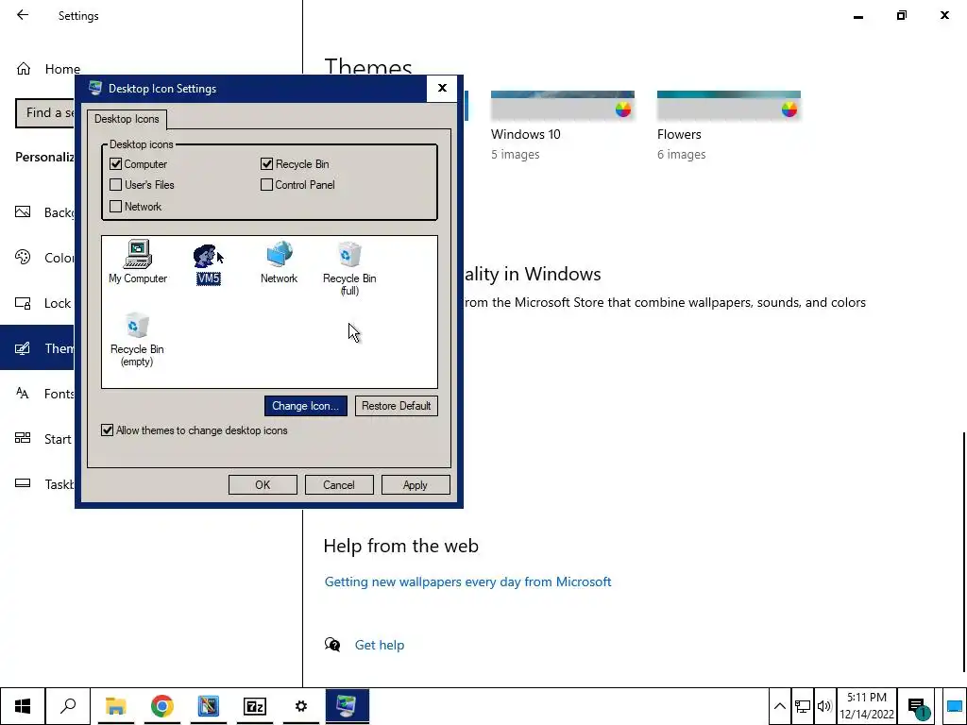Select the My Computer icon in the list
The height and width of the screenshot is (725, 967).
point(138,262)
